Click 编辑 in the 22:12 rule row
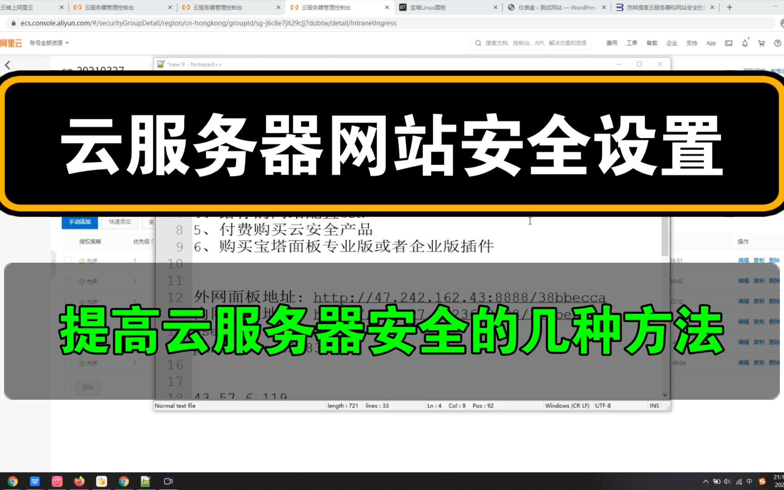This screenshot has height=490, width=784. tap(743, 301)
